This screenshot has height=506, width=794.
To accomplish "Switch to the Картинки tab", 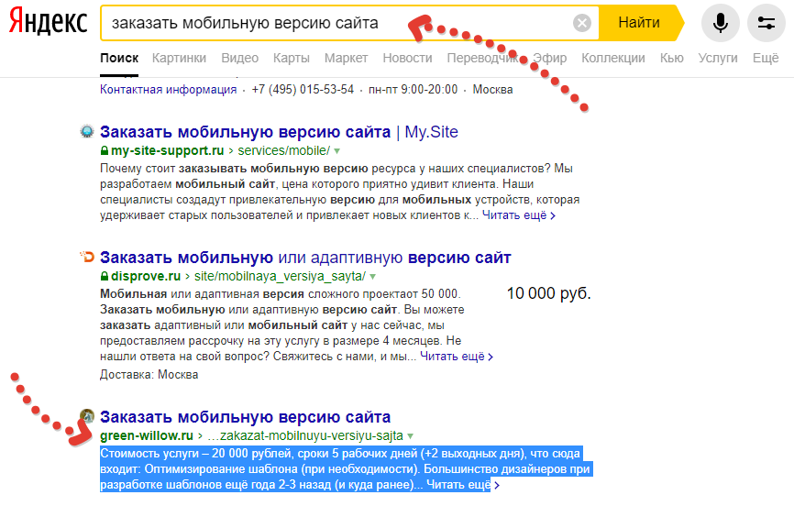I will 180,59.
